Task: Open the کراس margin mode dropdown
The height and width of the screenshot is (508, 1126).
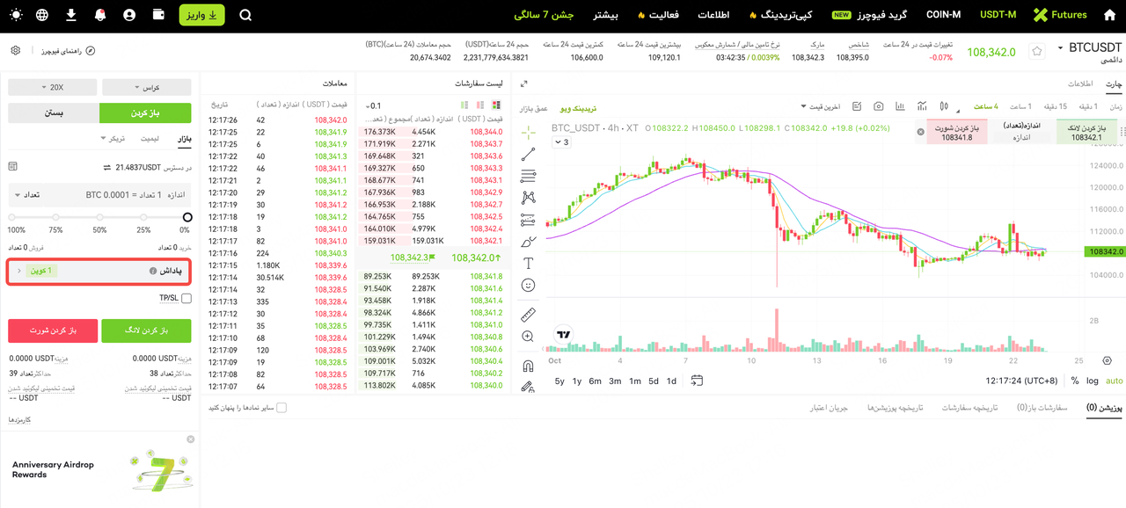Action: tap(147, 87)
